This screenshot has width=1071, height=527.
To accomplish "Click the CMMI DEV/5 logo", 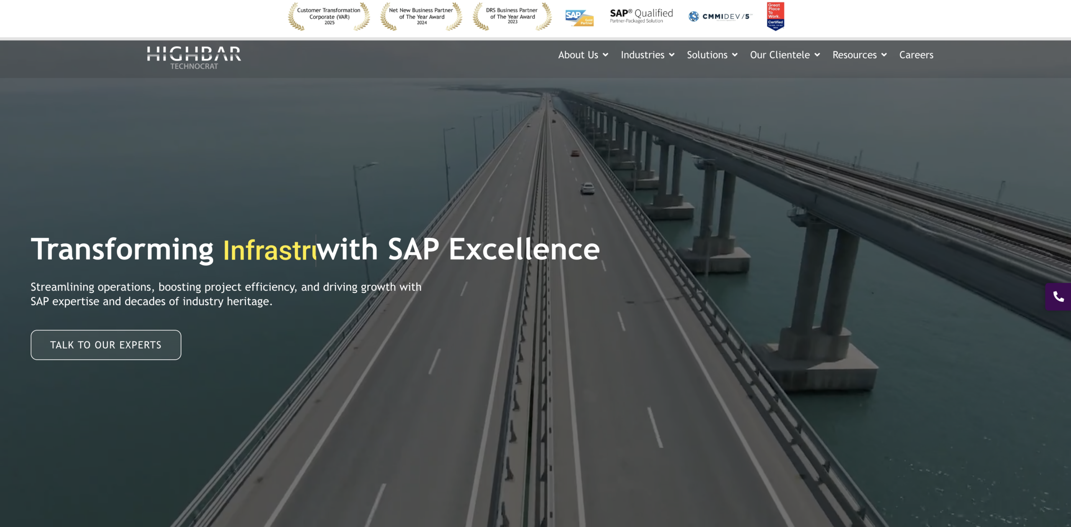I will pos(720,16).
